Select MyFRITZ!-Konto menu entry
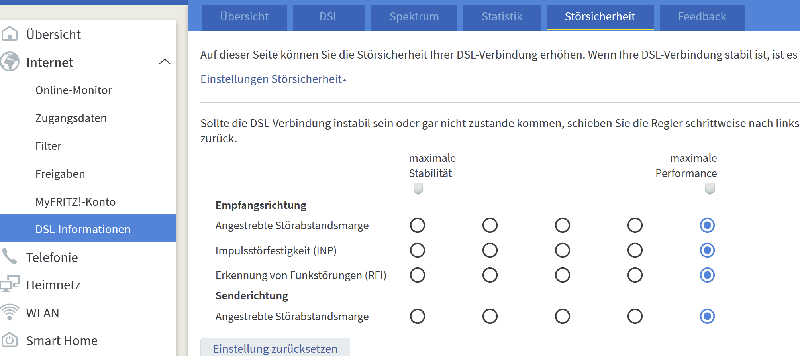Viewport: 800px width, 356px height. coord(75,202)
